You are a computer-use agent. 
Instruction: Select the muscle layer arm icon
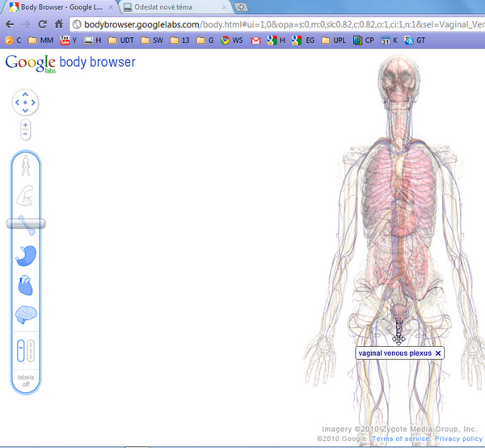[27, 196]
